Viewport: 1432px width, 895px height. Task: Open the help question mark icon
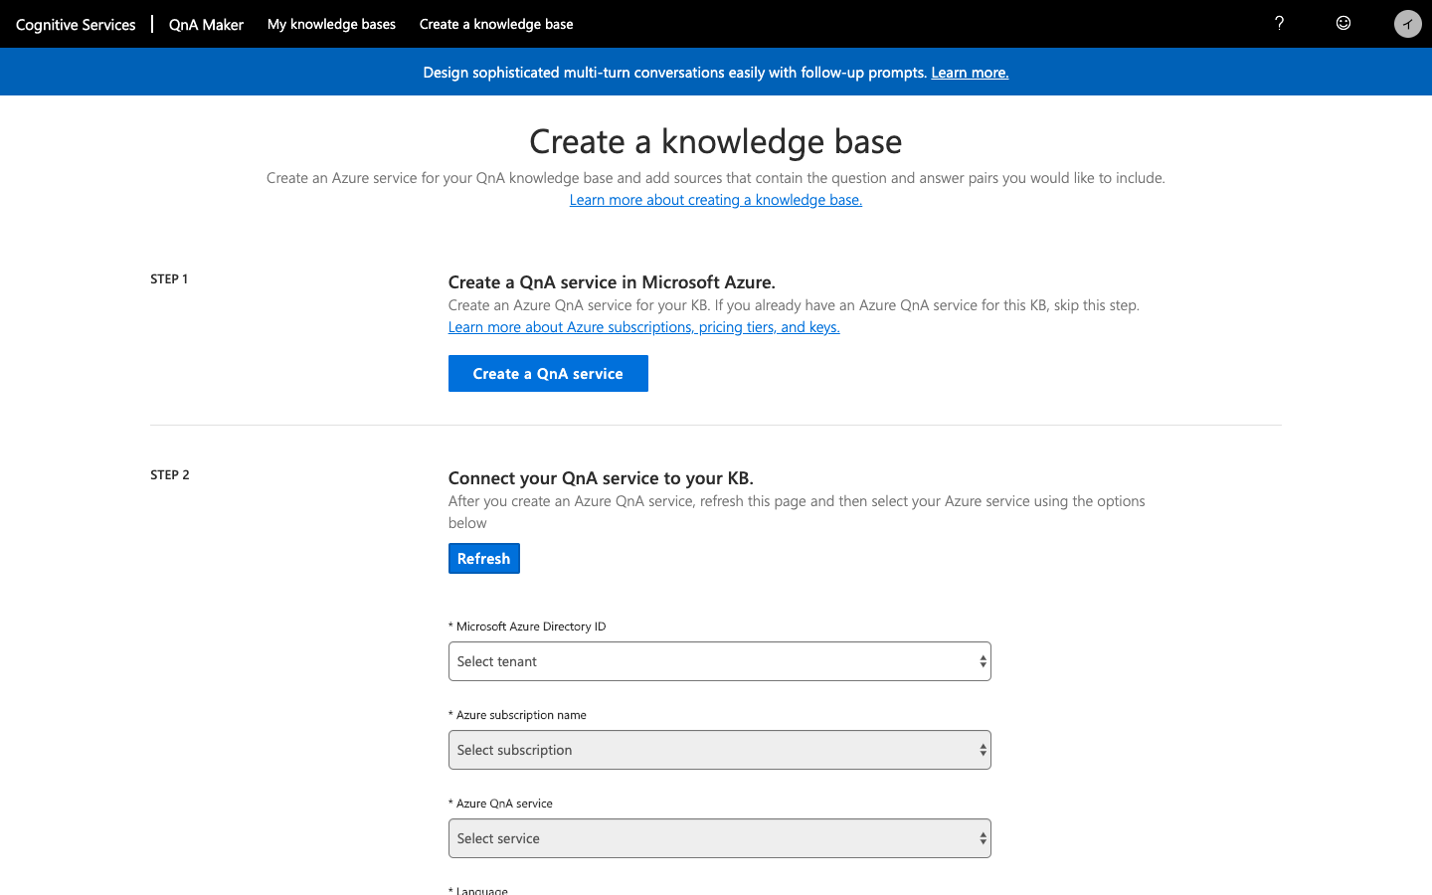coord(1279,23)
